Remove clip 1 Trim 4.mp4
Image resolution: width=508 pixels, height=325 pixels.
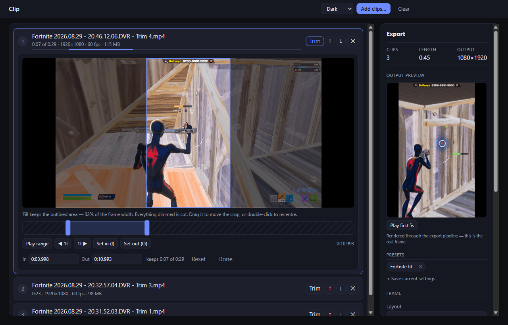point(353,41)
